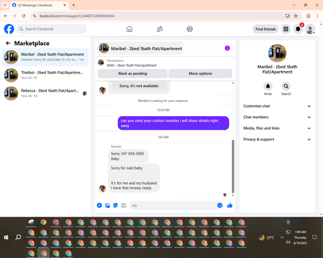323x258 pixels.
Task: Click chat scrollbar down arrow
Action: tap(233, 195)
